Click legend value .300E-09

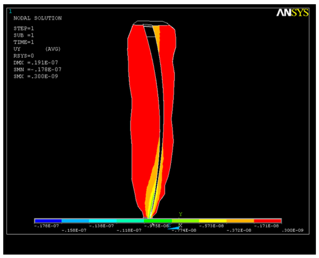point(293,230)
